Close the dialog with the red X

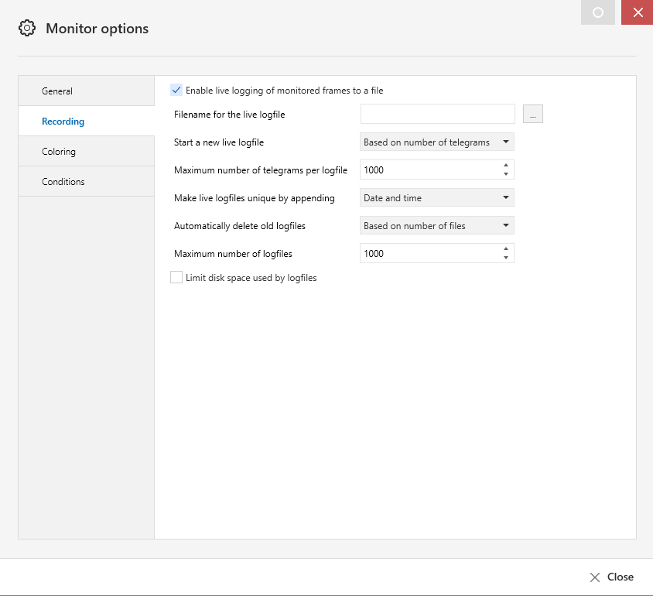(x=638, y=12)
